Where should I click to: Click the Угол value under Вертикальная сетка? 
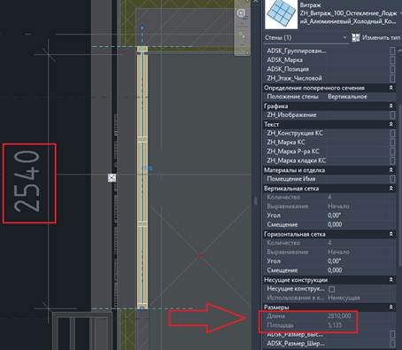[x=335, y=215]
